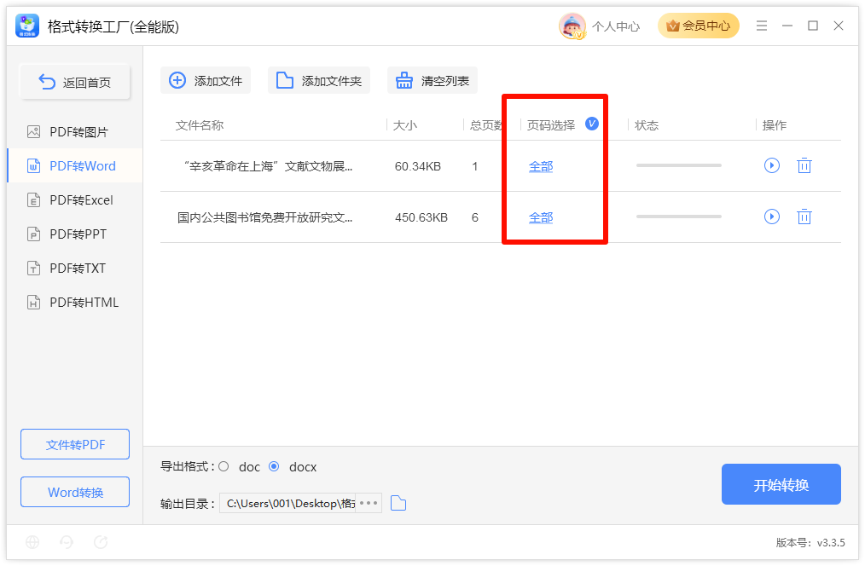The width and height of the screenshot is (865, 566).
Task: Click the output directory path field
Action: [287, 503]
